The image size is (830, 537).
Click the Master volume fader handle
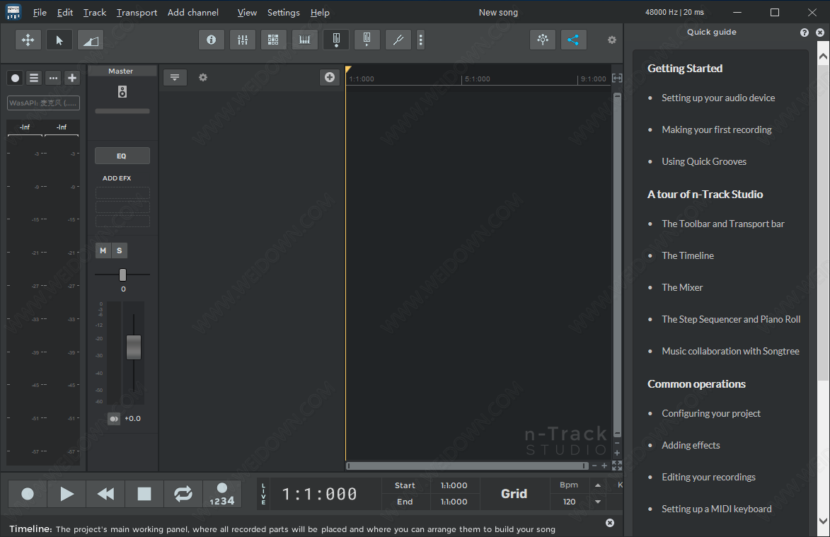[x=134, y=347]
